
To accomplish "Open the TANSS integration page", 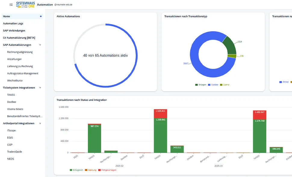I will point(11,95).
